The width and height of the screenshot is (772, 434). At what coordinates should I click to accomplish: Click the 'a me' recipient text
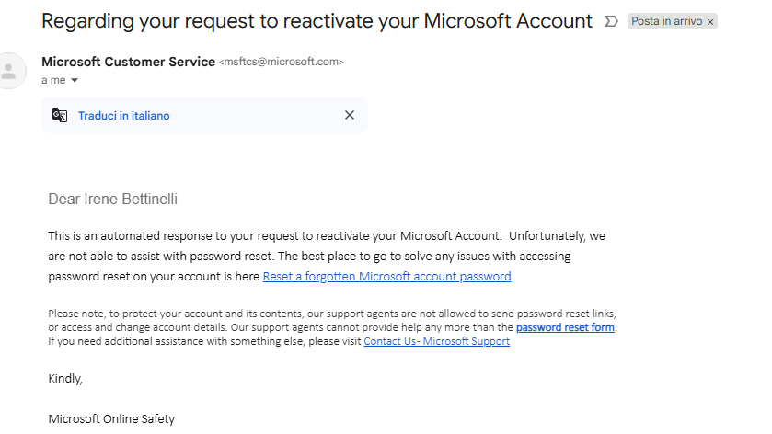click(x=53, y=80)
